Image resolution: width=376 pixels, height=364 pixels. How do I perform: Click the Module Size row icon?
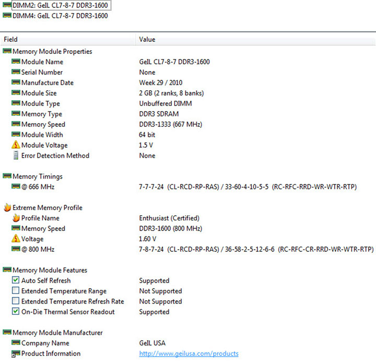coord(16,92)
